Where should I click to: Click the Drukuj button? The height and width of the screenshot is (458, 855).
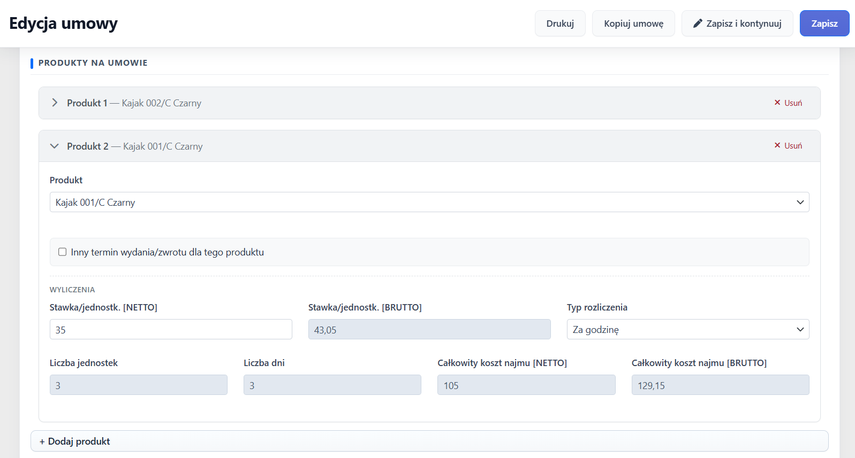[x=560, y=24]
